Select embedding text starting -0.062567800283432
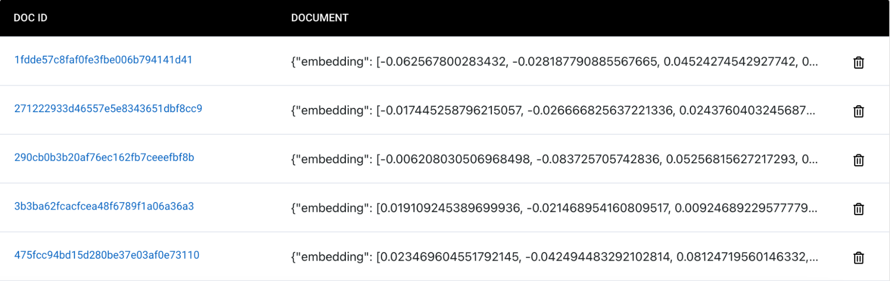This screenshot has width=890, height=281. pyautogui.click(x=554, y=61)
